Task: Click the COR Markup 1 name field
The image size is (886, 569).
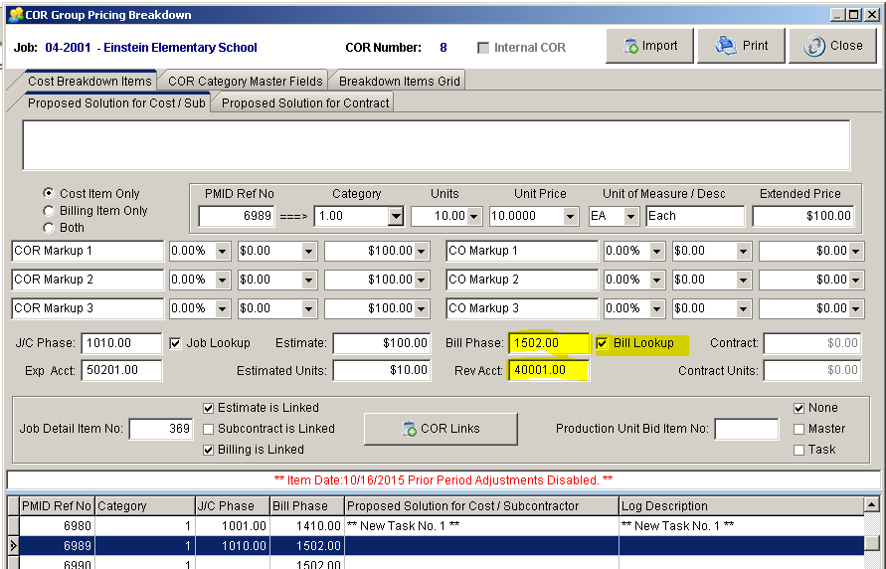Action: click(88, 251)
